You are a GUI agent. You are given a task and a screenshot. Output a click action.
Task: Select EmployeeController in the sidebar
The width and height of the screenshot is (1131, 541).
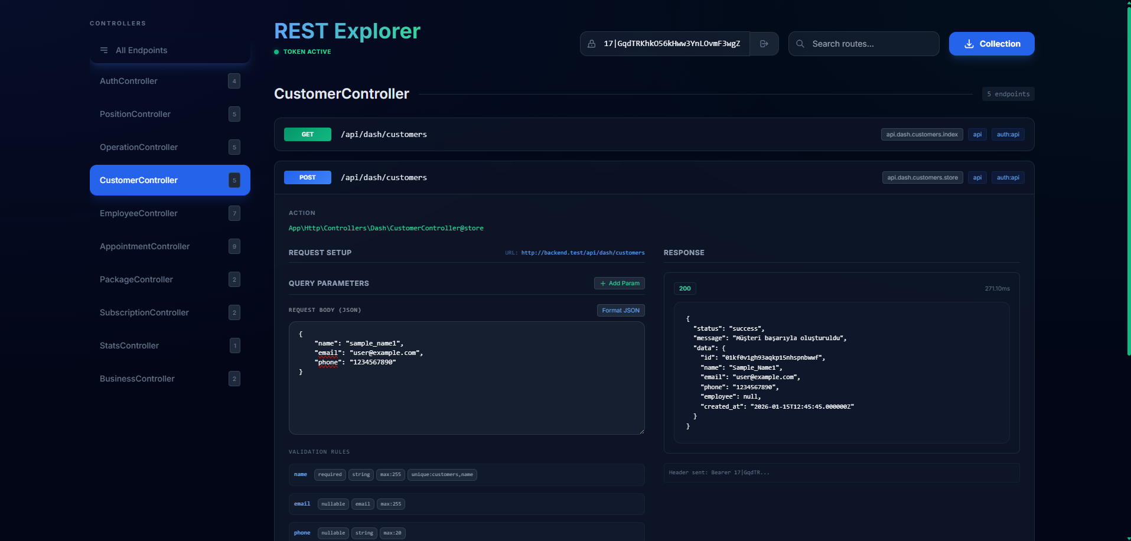(x=139, y=213)
